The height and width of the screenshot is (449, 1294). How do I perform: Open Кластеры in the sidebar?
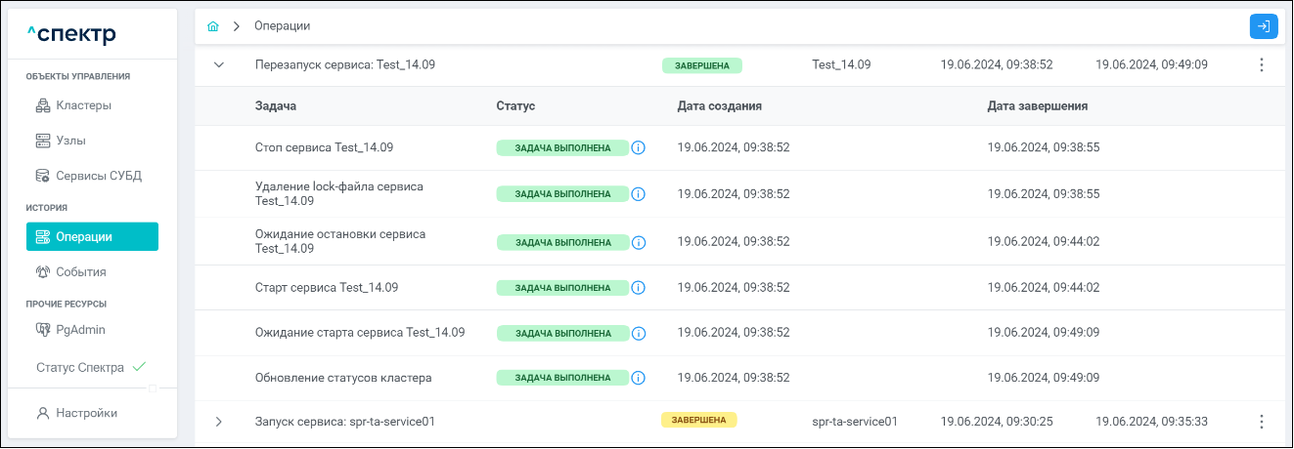tap(83, 105)
